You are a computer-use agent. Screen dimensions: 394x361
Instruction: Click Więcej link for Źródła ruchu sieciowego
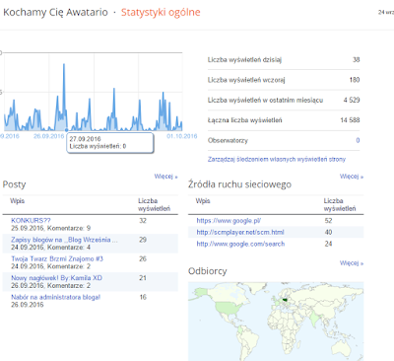click(x=352, y=177)
